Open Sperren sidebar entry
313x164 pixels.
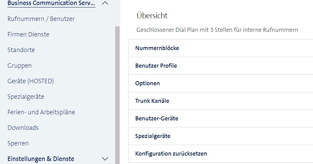[18, 143]
